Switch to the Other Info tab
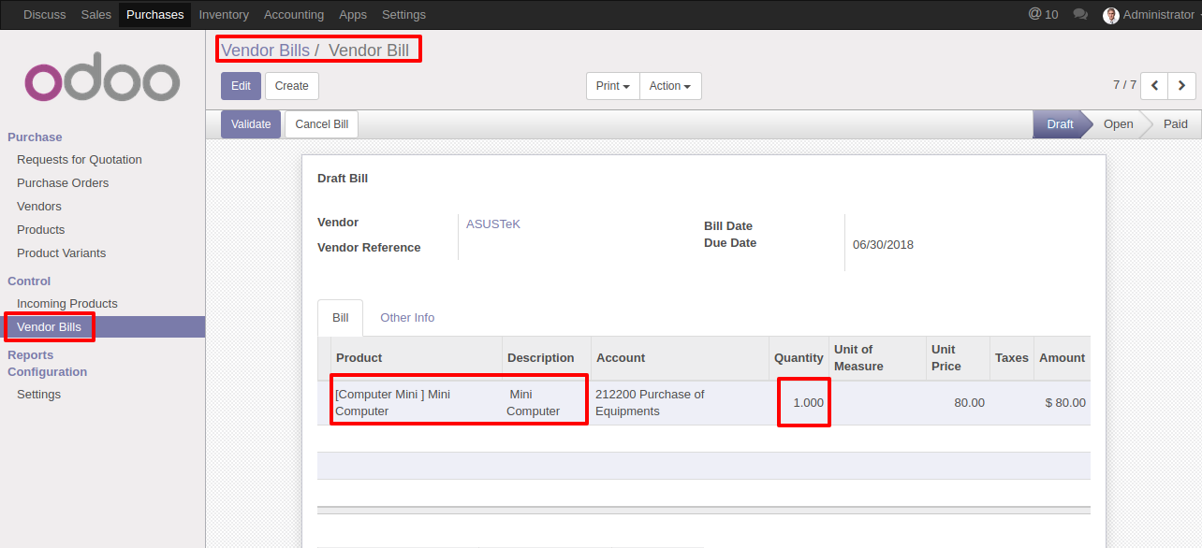Image resolution: width=1202 pixels, height=548 pixels. click(407, 318)
